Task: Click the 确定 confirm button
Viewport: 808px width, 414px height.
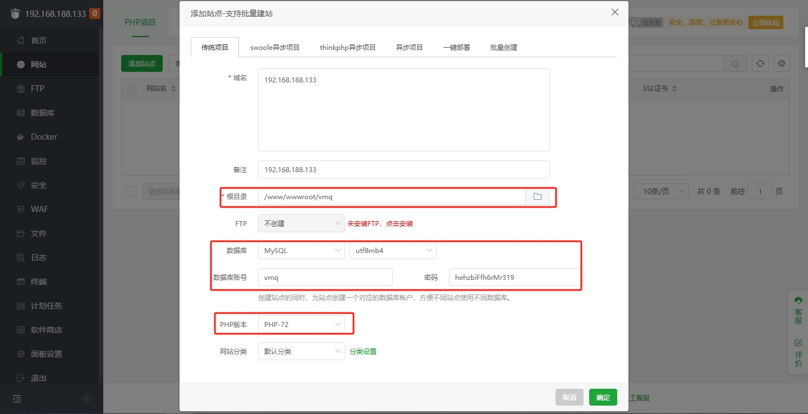Action: (603, 397)
